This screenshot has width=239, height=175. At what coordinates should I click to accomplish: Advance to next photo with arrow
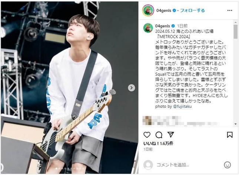(132, 88)
